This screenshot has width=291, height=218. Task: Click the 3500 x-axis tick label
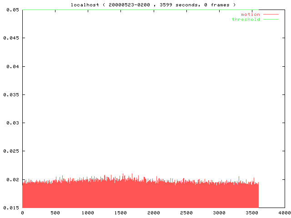[252, 213]
